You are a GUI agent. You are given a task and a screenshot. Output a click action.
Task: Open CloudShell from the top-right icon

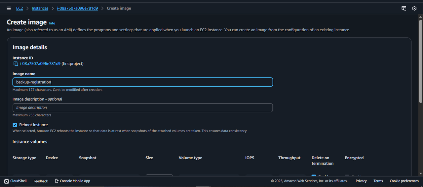404,8
